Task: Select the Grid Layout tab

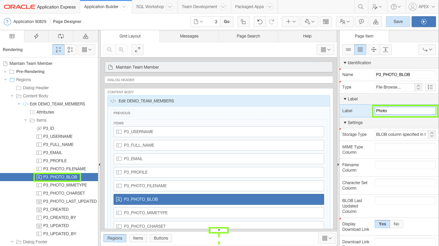Action: (x=130, y=36)
